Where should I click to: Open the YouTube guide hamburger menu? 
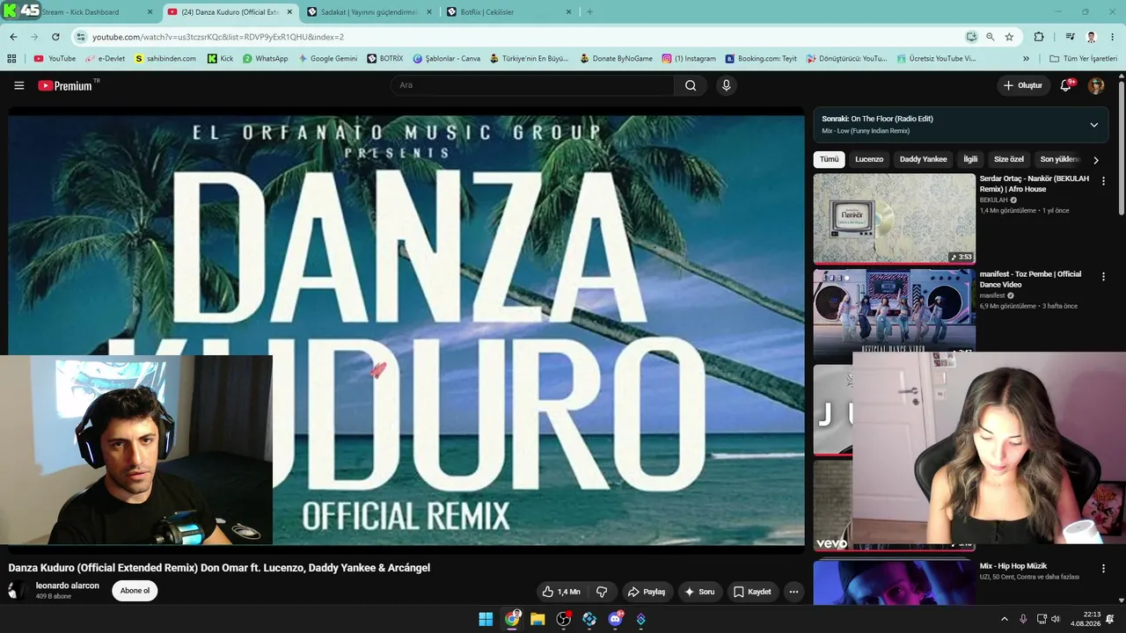tap(18, 85)
